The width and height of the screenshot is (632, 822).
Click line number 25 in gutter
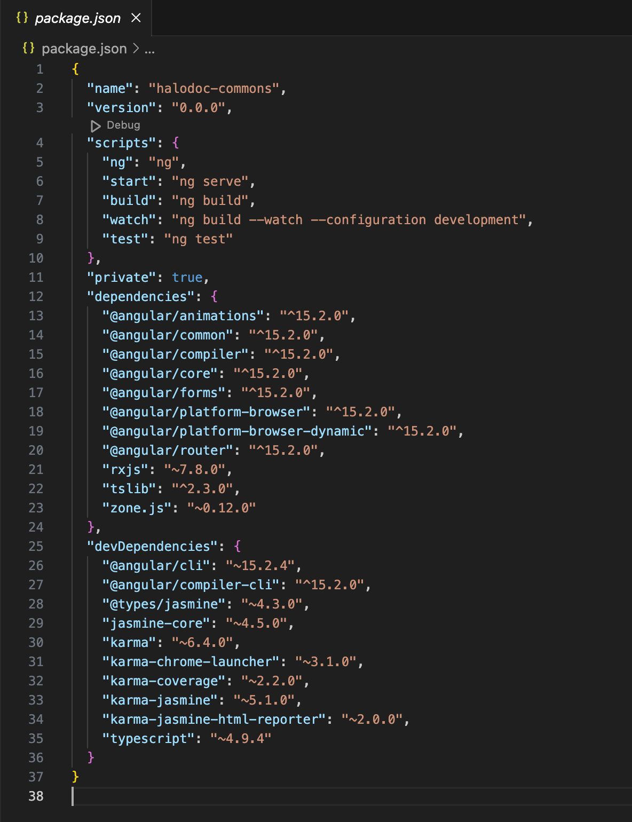pos(36,547)
